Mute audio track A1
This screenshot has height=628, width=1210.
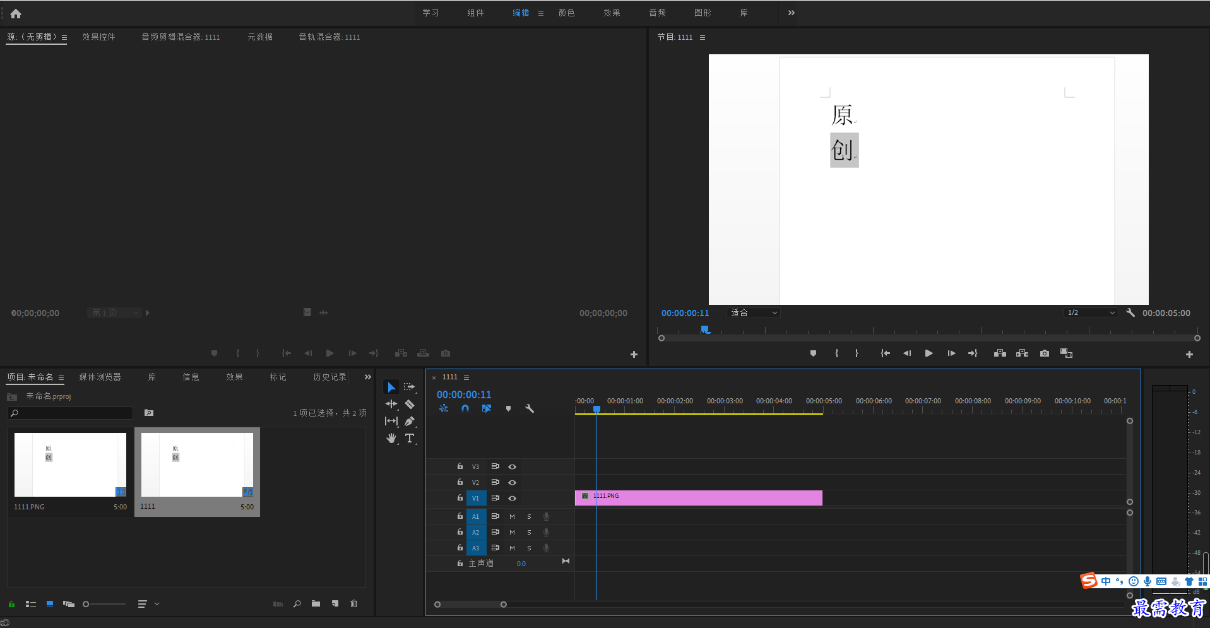[512, 517]
